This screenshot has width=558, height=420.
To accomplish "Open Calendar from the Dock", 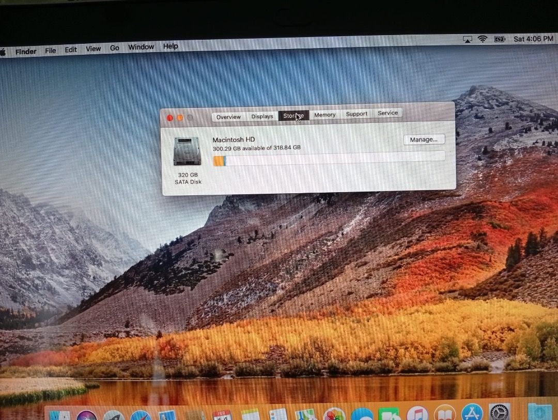I will [x=222, y=415].
